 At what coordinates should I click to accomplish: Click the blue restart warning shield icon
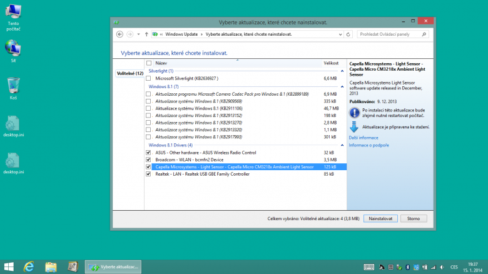tap(354, 113)
